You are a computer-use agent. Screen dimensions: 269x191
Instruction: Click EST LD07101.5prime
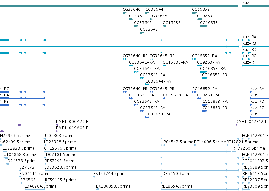click(x=60, y=155)
